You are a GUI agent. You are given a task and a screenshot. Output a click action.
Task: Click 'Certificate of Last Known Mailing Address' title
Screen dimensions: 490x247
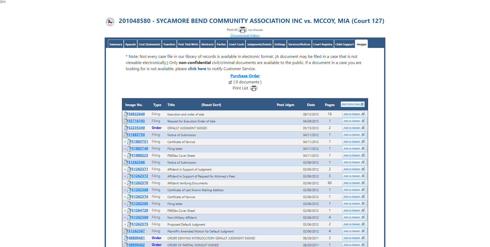point(195,190)
